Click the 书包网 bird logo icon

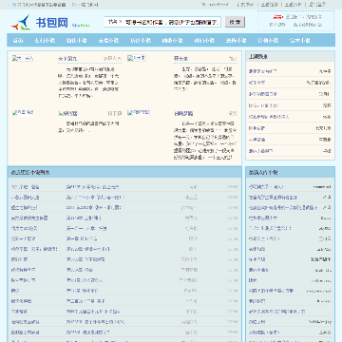click(x=21, y=23)
